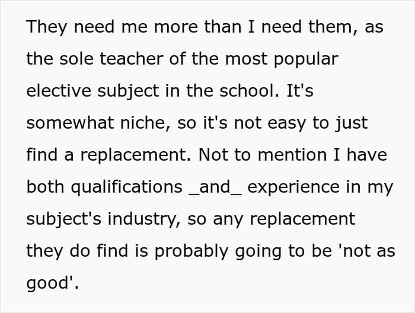Click the word 'They' starting the paragraph

[x=47, y=27]
